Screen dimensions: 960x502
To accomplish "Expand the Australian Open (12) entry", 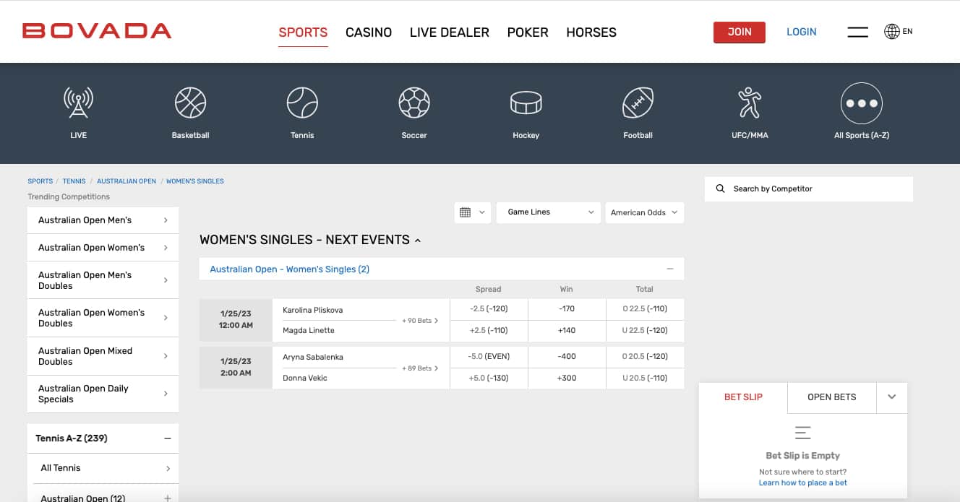I will (168, 498).
